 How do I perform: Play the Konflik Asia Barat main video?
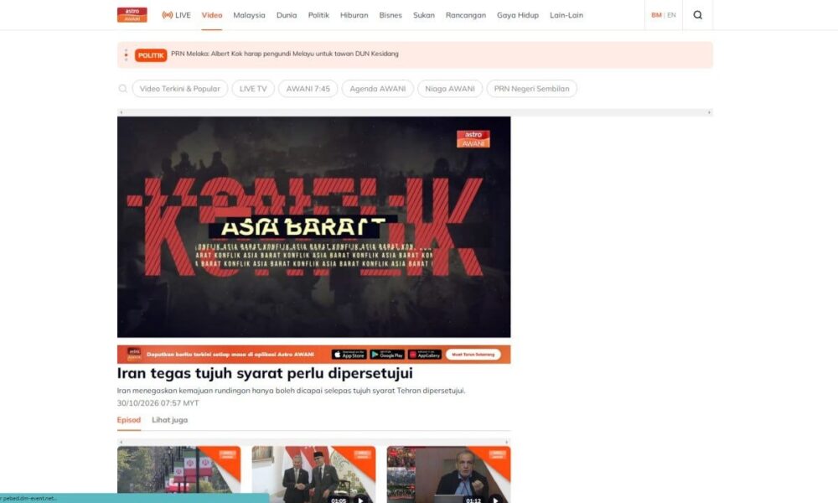[313, 226]
